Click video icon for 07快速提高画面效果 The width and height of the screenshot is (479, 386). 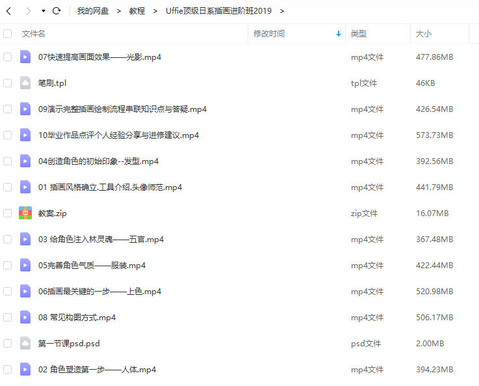(25, 57)
